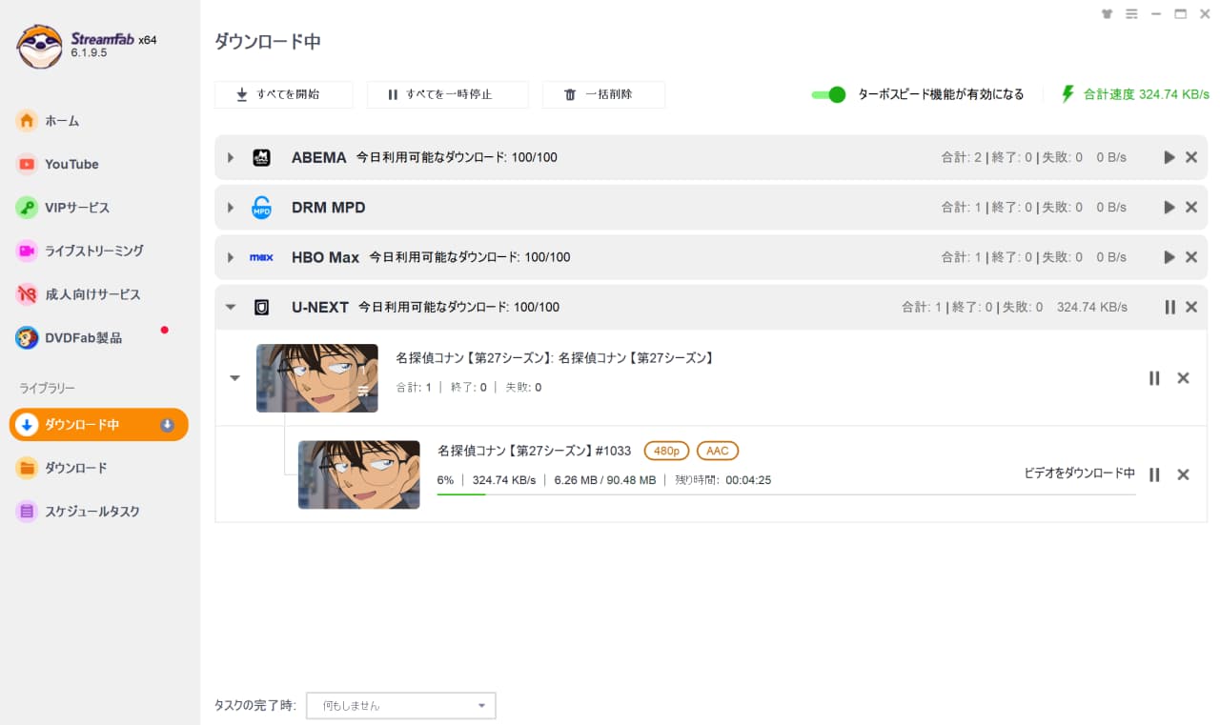Pause the 名探偵コナン season download
This screenshot has height=725, width=1220.
tap(1154, 378)
